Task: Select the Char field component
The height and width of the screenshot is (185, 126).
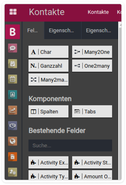Action: (x=49, y=52)
